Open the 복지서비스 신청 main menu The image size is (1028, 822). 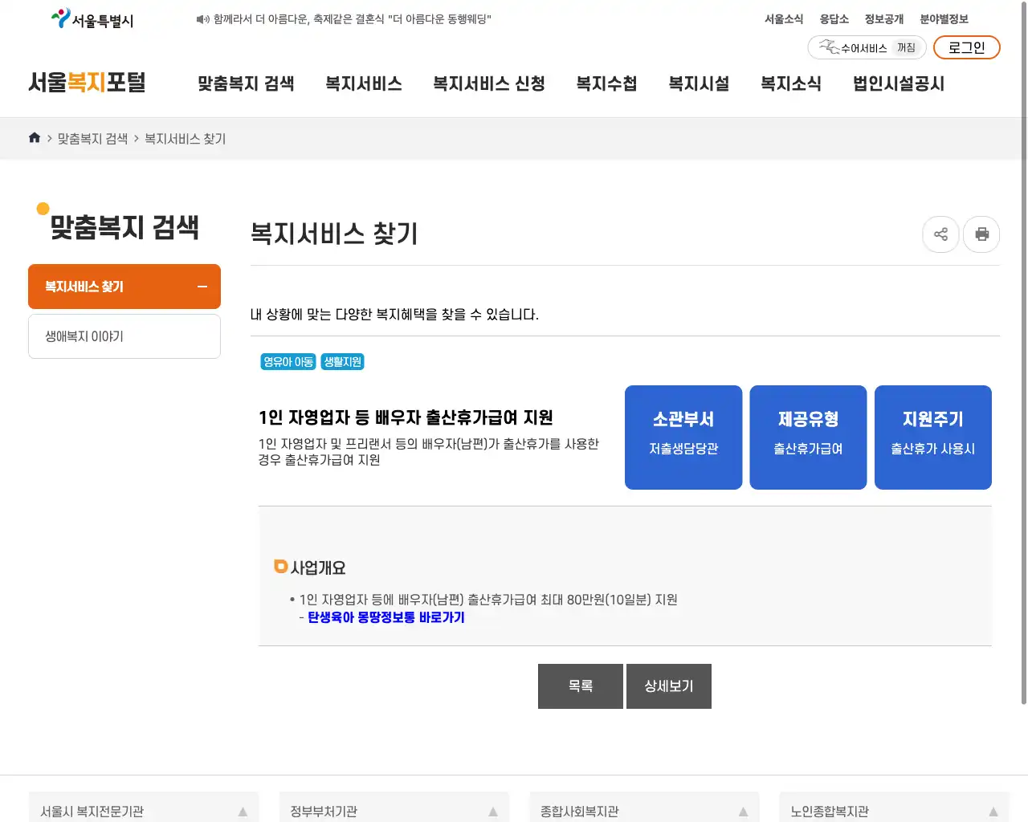[x=489, y=83]
